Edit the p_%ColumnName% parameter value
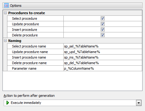 (103, 68)
